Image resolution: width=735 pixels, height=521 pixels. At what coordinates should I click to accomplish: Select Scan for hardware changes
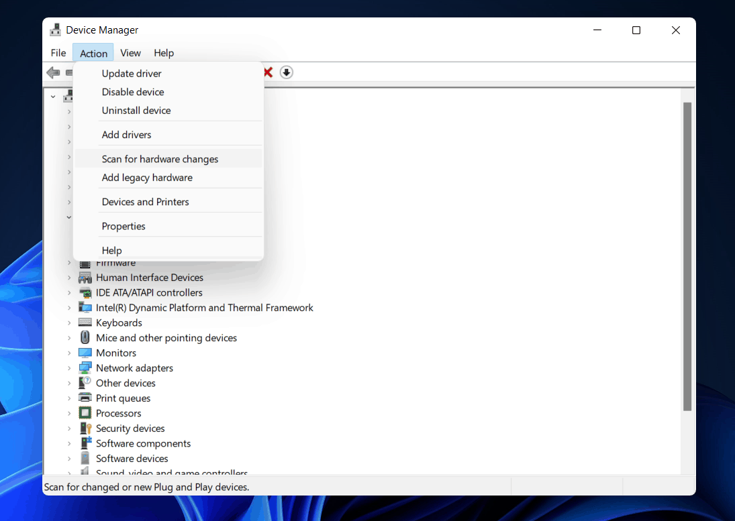coord(160,159)
